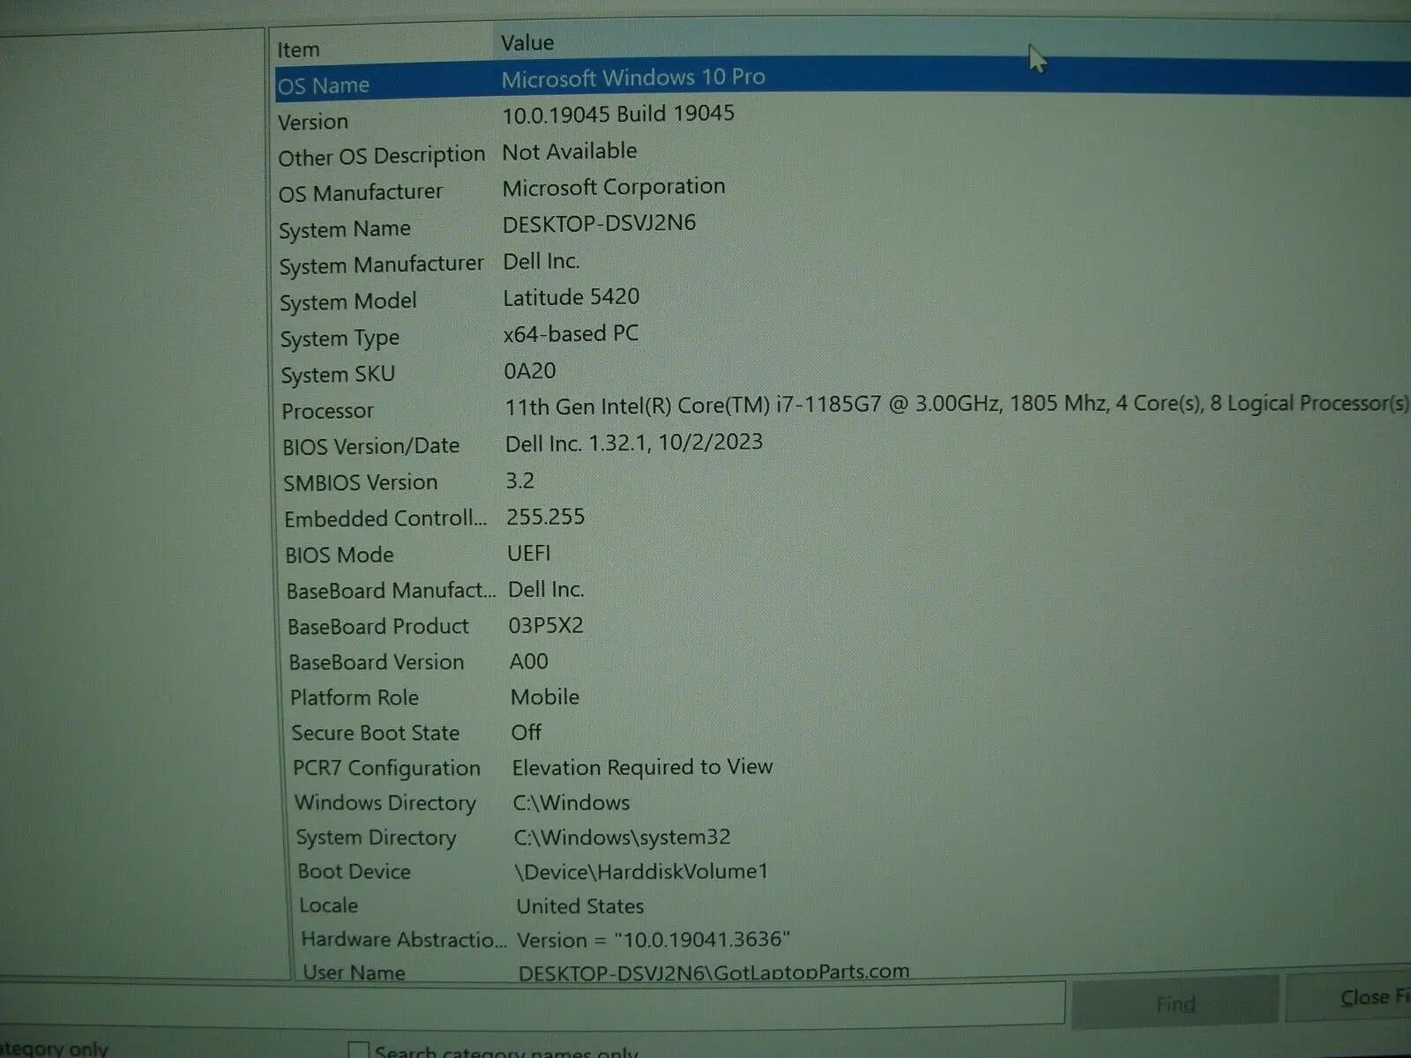Select value C:\Windows\system32
The width and height of the screenshot is (1411, 1058).
(622, 837)
